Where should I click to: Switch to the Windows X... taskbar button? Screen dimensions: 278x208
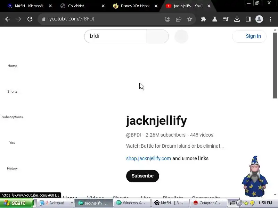click(132, 203)
